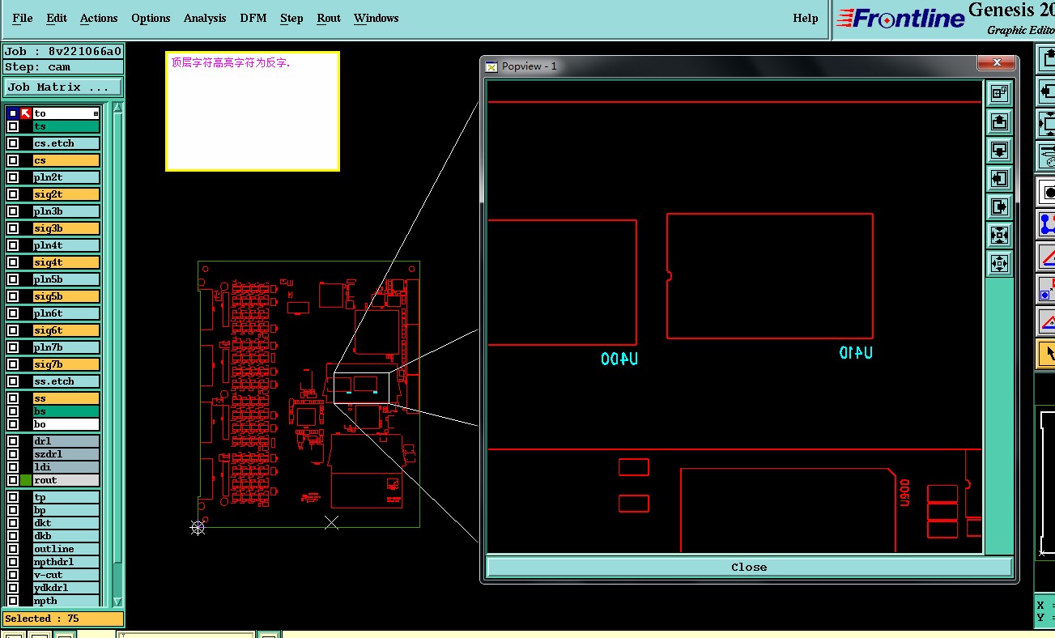
Task: Select layer name sig3b
Action: pos(66,228)
